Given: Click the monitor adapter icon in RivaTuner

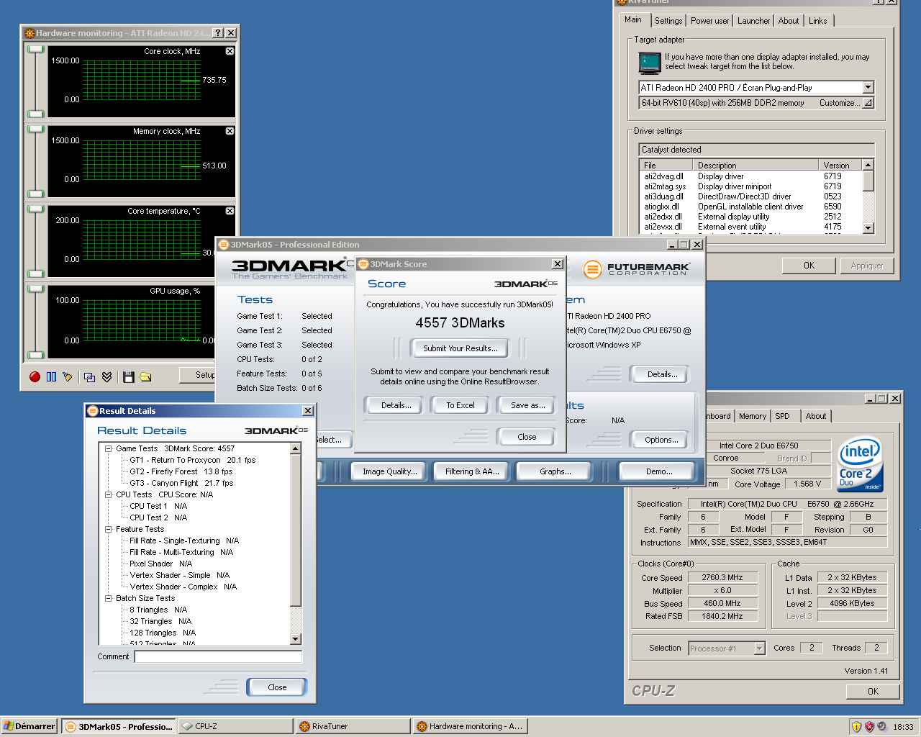Looking at the screenshot, I should click(x=650, y=63).
